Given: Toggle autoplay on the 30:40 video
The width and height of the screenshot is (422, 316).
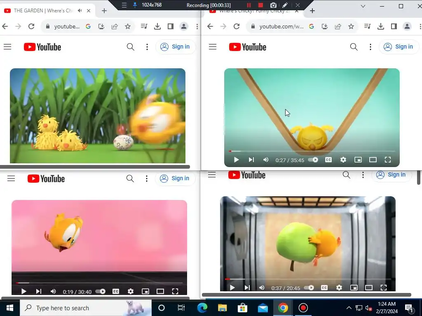Looking at the screenshot, I should [101, 292].
